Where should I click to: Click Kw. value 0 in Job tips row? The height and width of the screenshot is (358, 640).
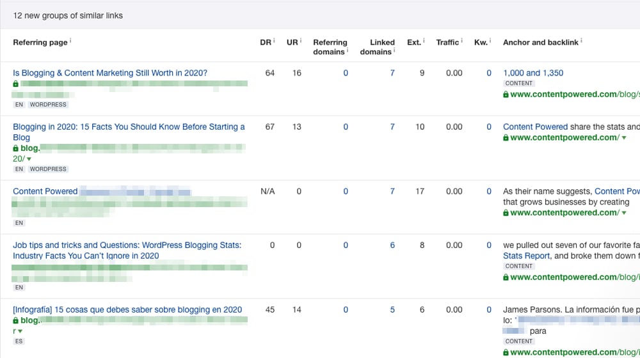coord(488,245)
